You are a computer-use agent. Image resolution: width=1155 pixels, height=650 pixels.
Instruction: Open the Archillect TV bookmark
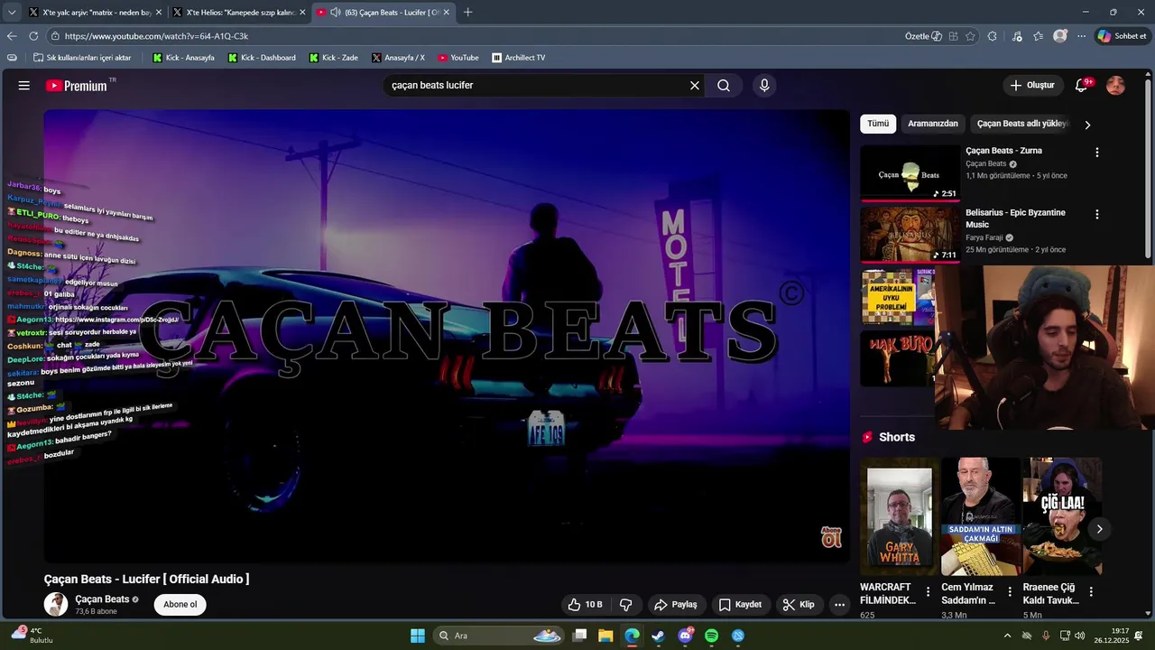pyautogui.click(x=518, y=58)
